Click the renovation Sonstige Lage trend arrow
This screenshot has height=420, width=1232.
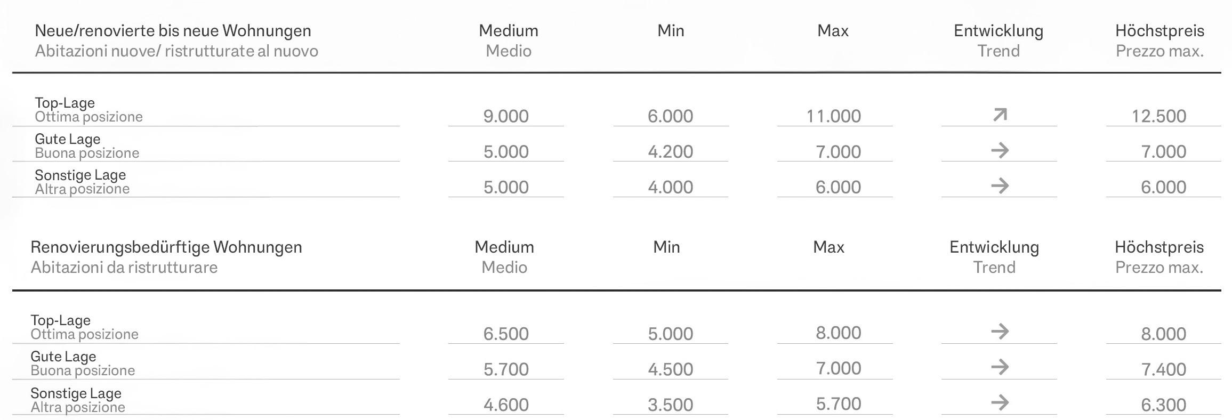tap(1000, 403)
